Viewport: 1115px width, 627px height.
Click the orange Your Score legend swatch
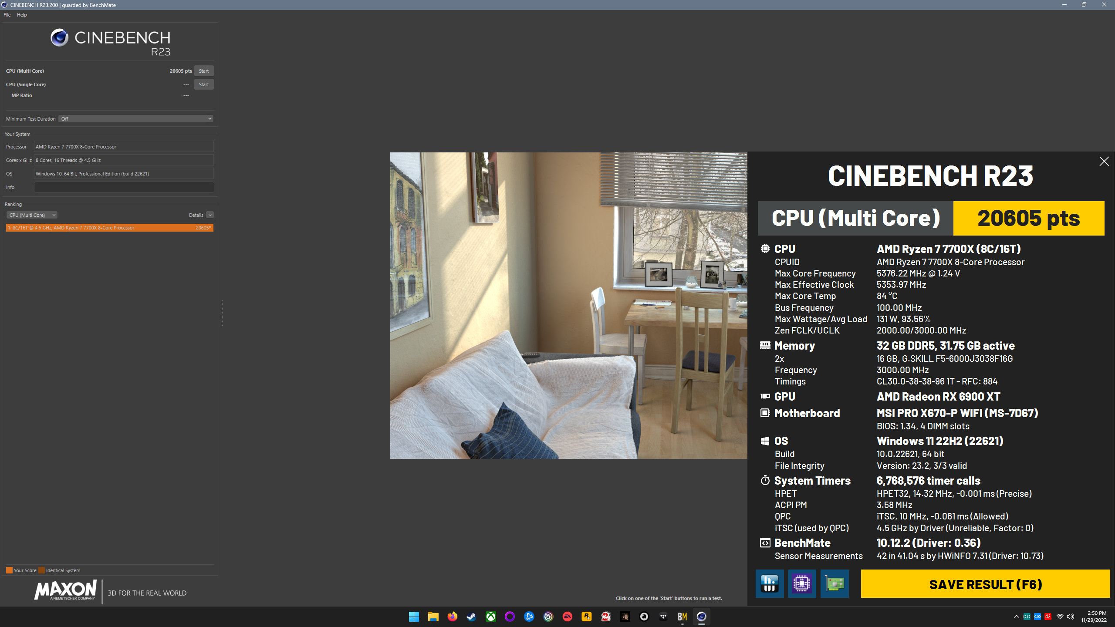point(9,570)
